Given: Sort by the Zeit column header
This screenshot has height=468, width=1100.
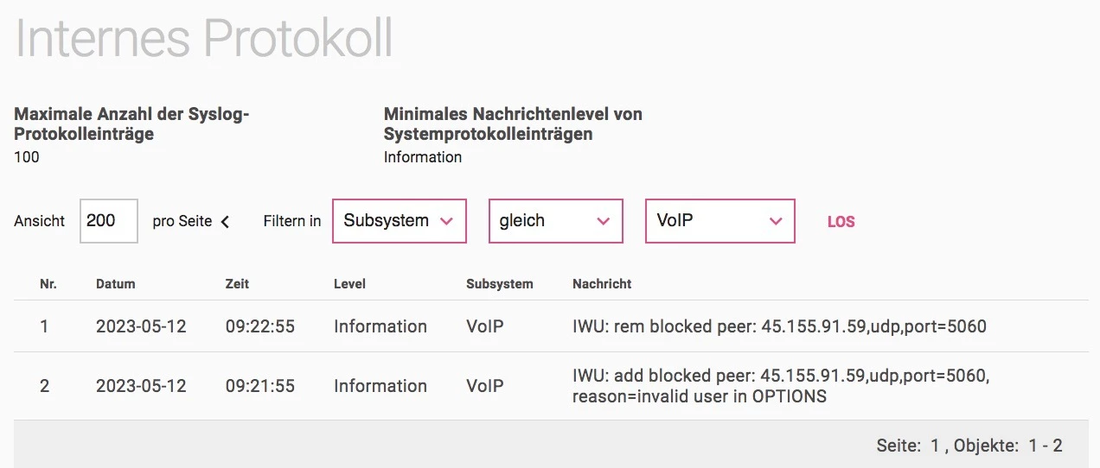Looking at the screenshot, I should pyautogui.click(x=237, y=283).
